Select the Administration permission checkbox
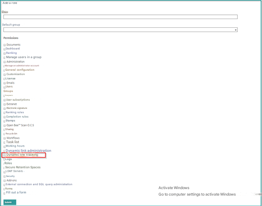The height and width of the screenshot is (206, 262). pos(4,62)
